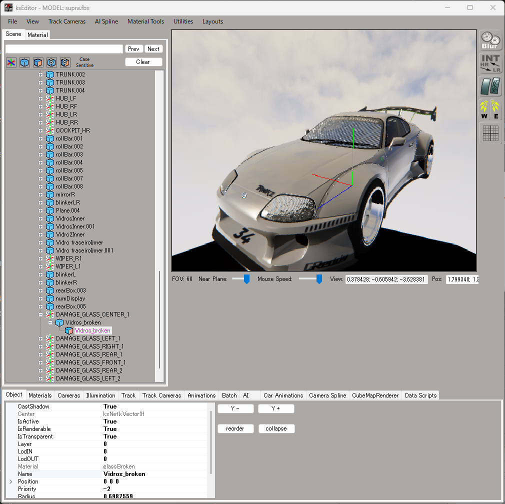Click the CastShadow True value
This screenshot has height=504, width=505.
[x=110, y=406]
